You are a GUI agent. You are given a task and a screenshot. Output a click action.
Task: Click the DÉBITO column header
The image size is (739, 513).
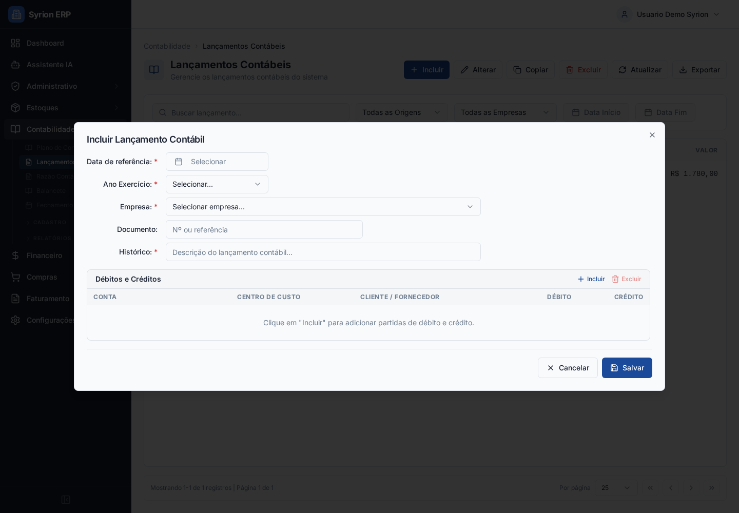(559, 297)
